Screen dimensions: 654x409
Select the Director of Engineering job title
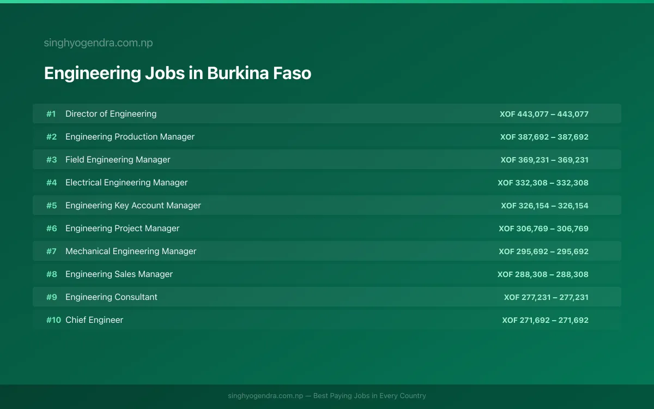(111, 114)
